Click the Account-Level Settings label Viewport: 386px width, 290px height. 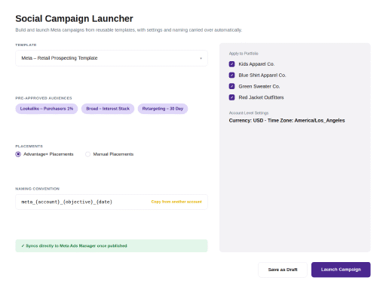(249, 113)
